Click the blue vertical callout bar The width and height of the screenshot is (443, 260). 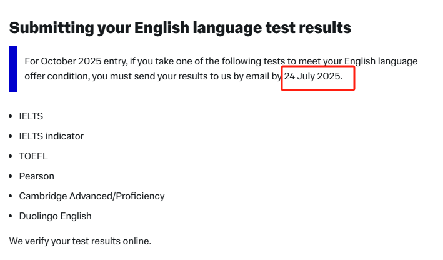(13, 69)
